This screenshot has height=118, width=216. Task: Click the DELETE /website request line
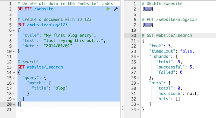[x=35, y=9]
